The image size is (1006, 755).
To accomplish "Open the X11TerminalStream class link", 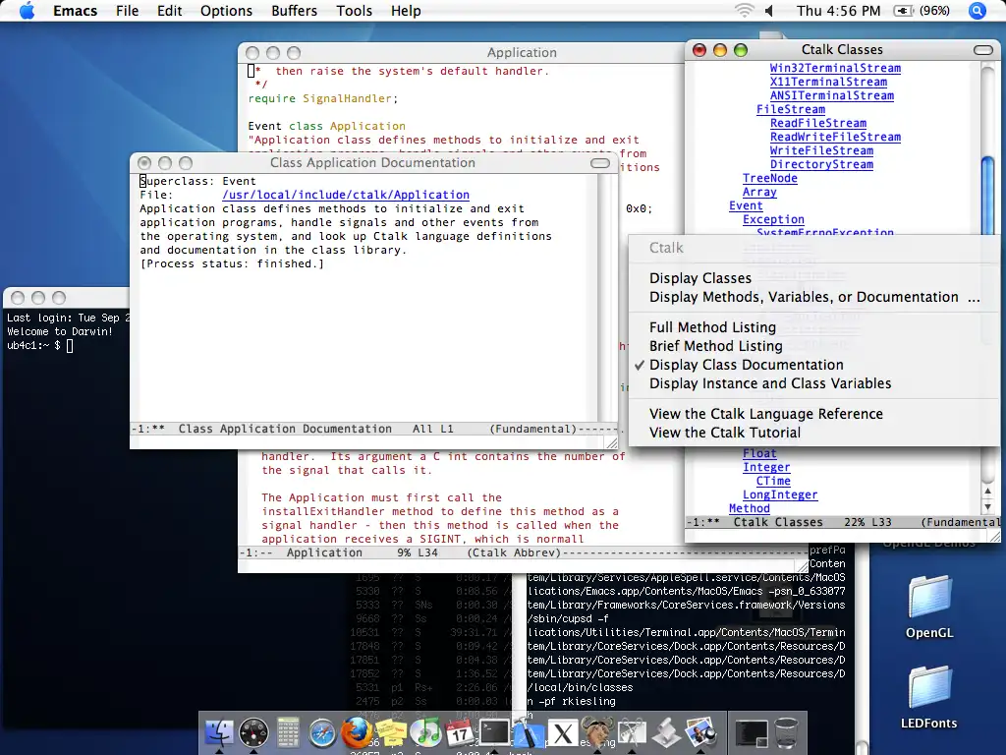I will pos(828,82).
